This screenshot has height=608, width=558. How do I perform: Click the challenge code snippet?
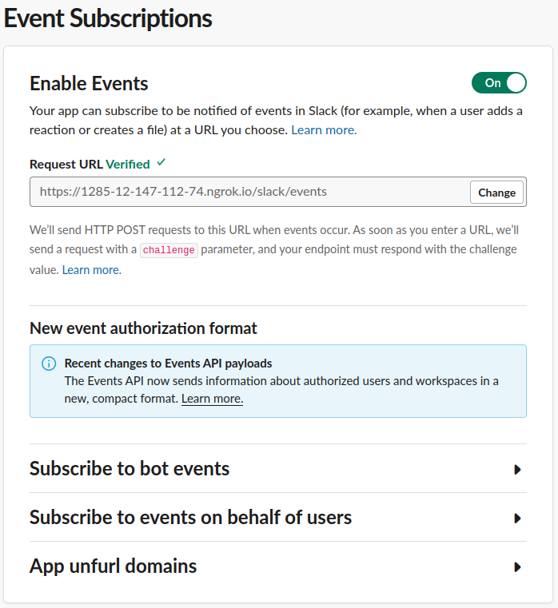(x=169, y=250)
